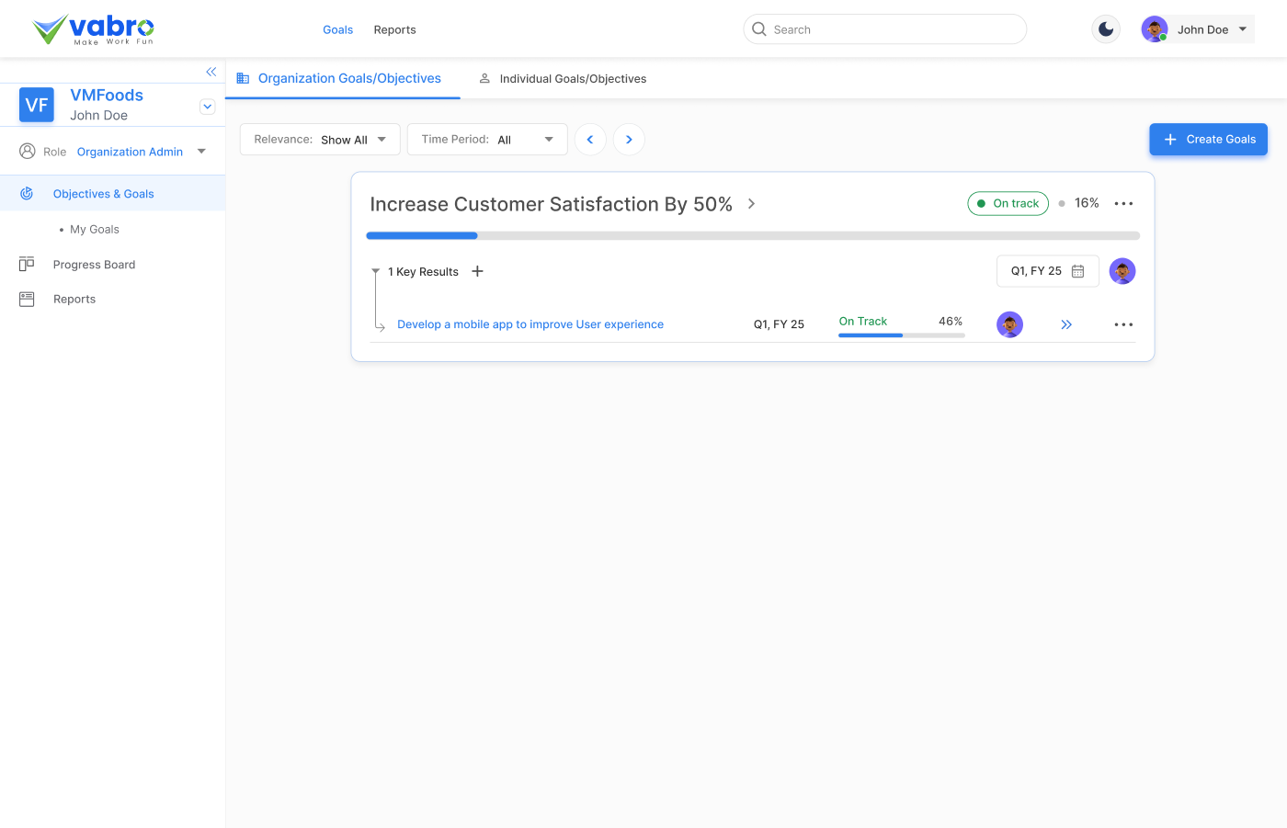Viewport: 1287px width, 828px height.
Task: Go to next time period arrow
Action: (629, 140)
